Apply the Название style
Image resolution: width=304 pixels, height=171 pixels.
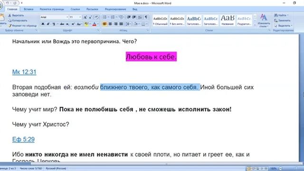(x=228, y=20)
